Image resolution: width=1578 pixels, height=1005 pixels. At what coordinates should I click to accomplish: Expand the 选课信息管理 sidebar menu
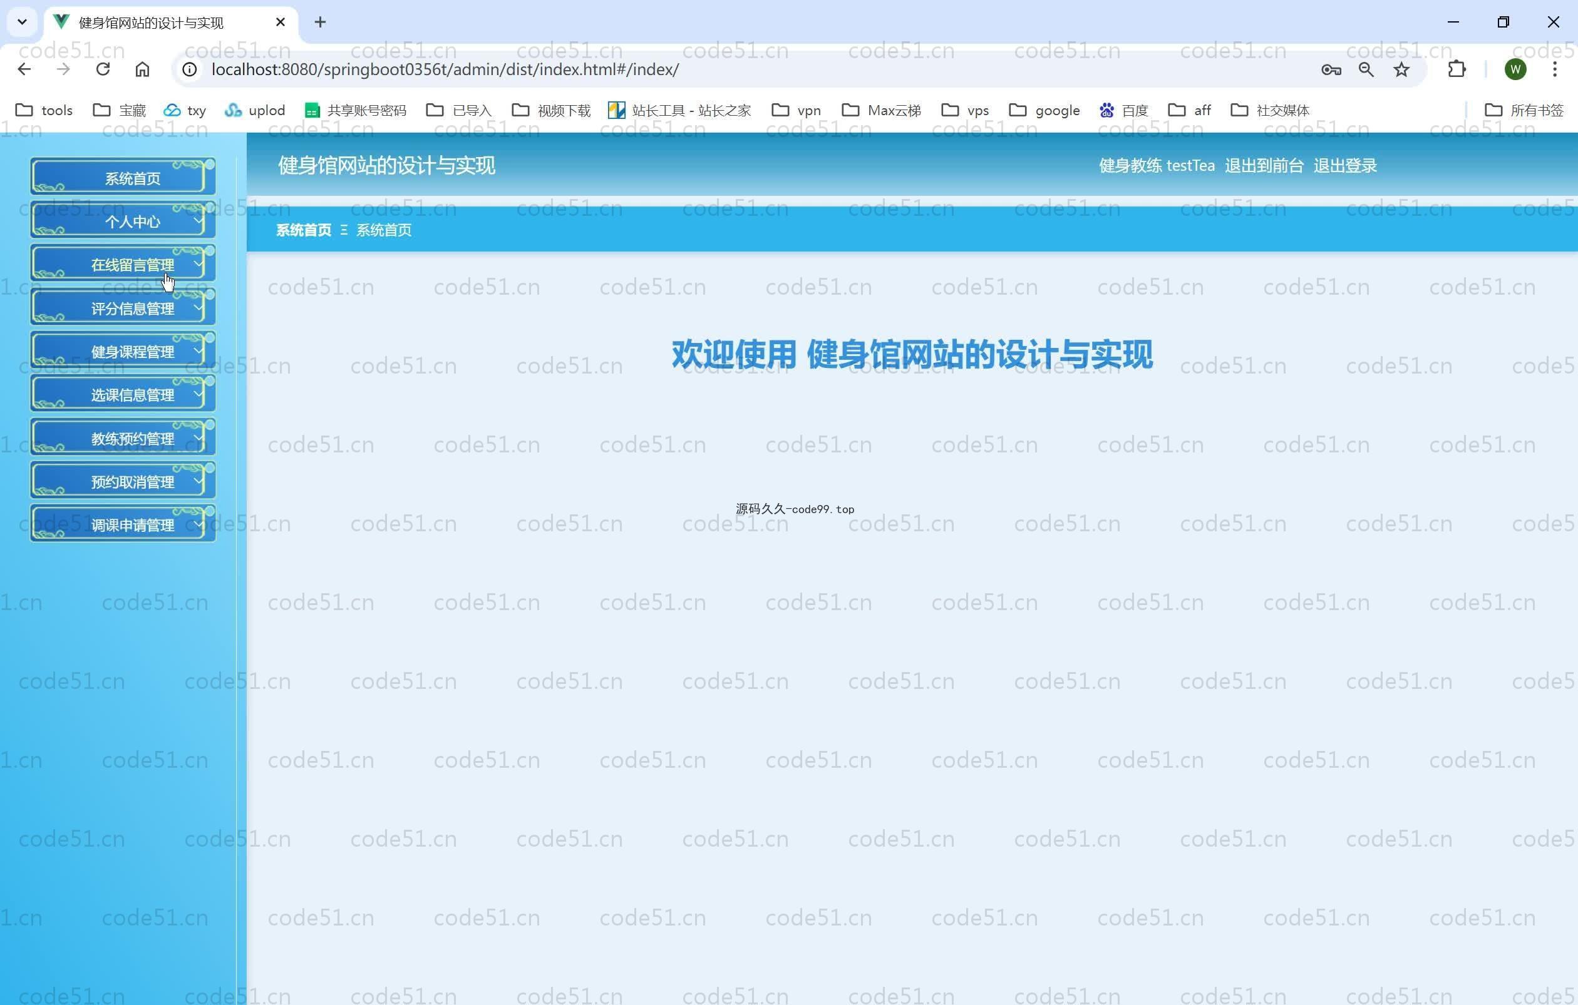123,394
